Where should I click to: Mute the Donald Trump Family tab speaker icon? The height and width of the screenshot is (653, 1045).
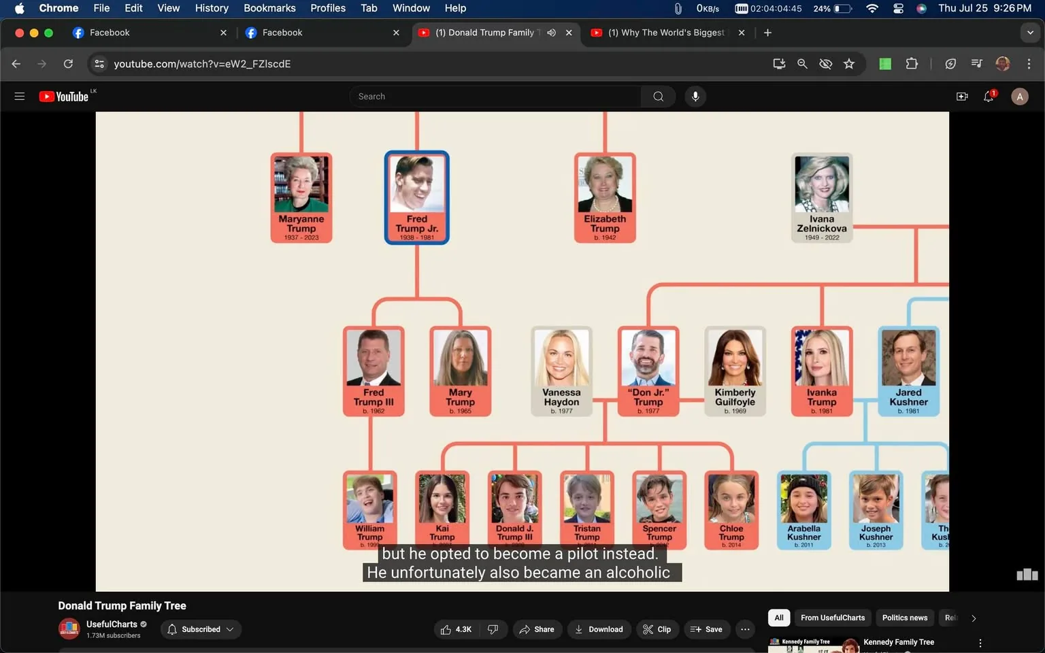551,32
